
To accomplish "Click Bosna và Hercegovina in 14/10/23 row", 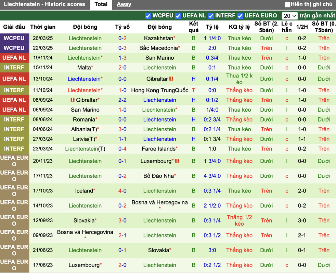I will tap(160, 202).
